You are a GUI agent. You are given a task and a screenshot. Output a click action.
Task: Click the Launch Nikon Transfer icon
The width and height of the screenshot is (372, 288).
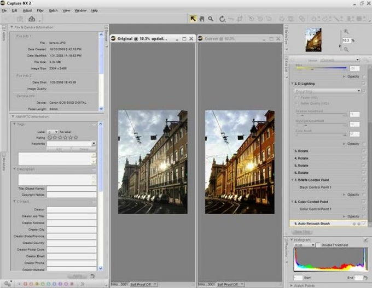32,19
